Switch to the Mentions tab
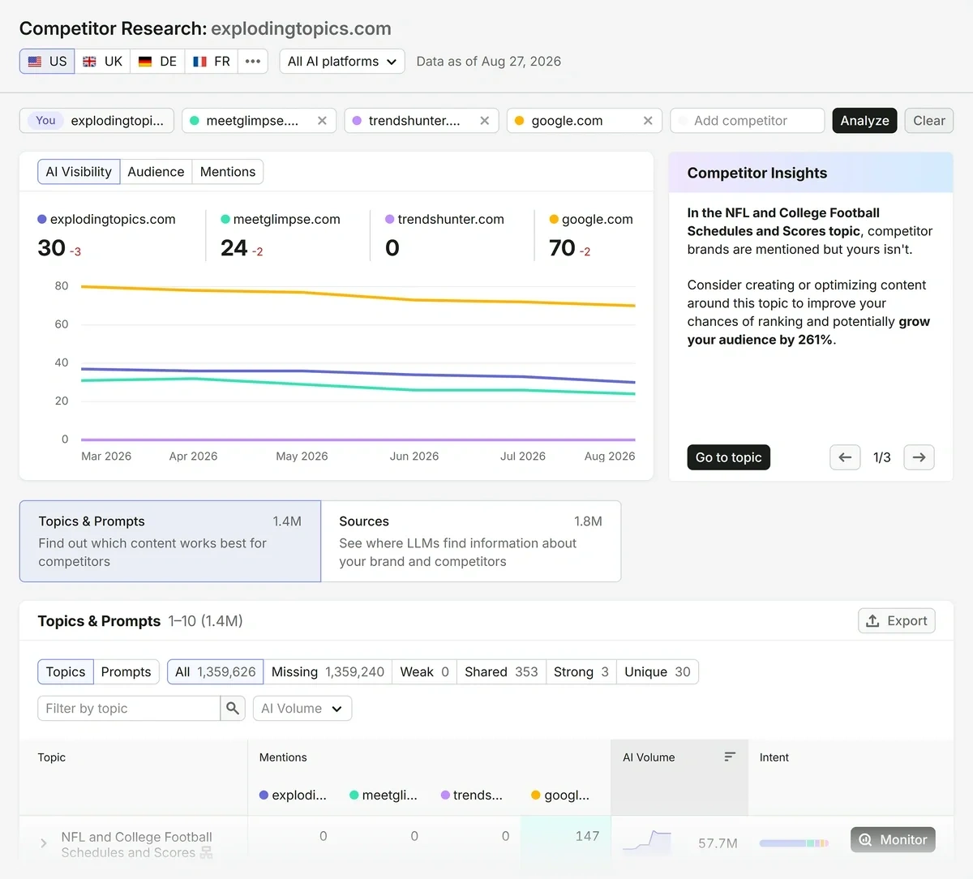973x879 pixels. [228, 172]
